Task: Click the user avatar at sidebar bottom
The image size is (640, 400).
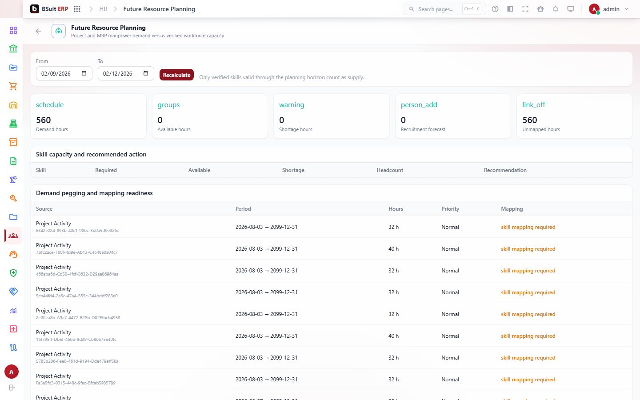Action: tap(12, 372)
